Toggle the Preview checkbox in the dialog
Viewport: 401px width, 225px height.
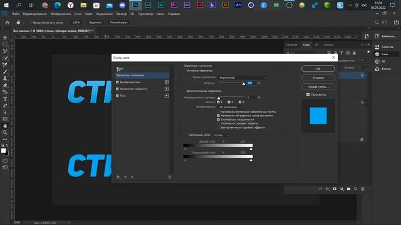(308, 94)
